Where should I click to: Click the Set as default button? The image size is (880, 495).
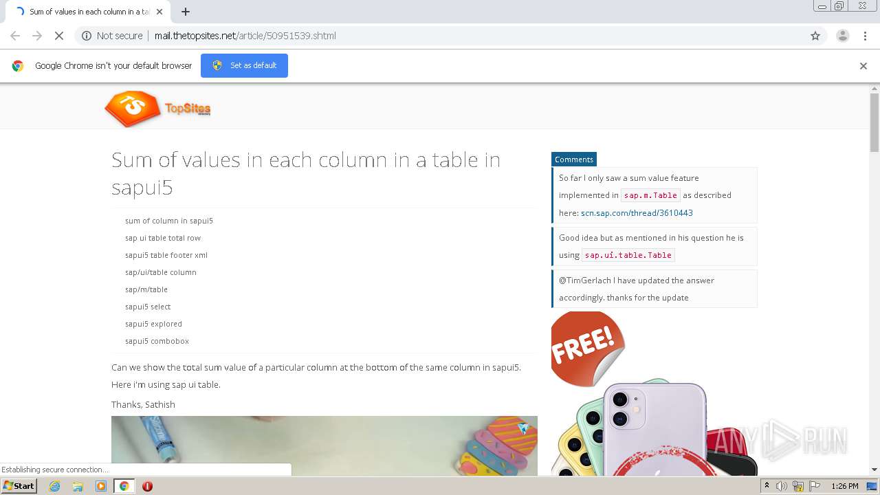[x=244, y=65]
